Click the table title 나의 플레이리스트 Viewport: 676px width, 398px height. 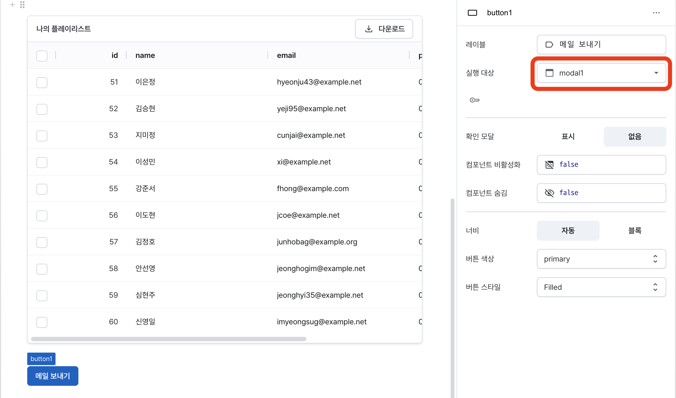click(x=64, y=29)
